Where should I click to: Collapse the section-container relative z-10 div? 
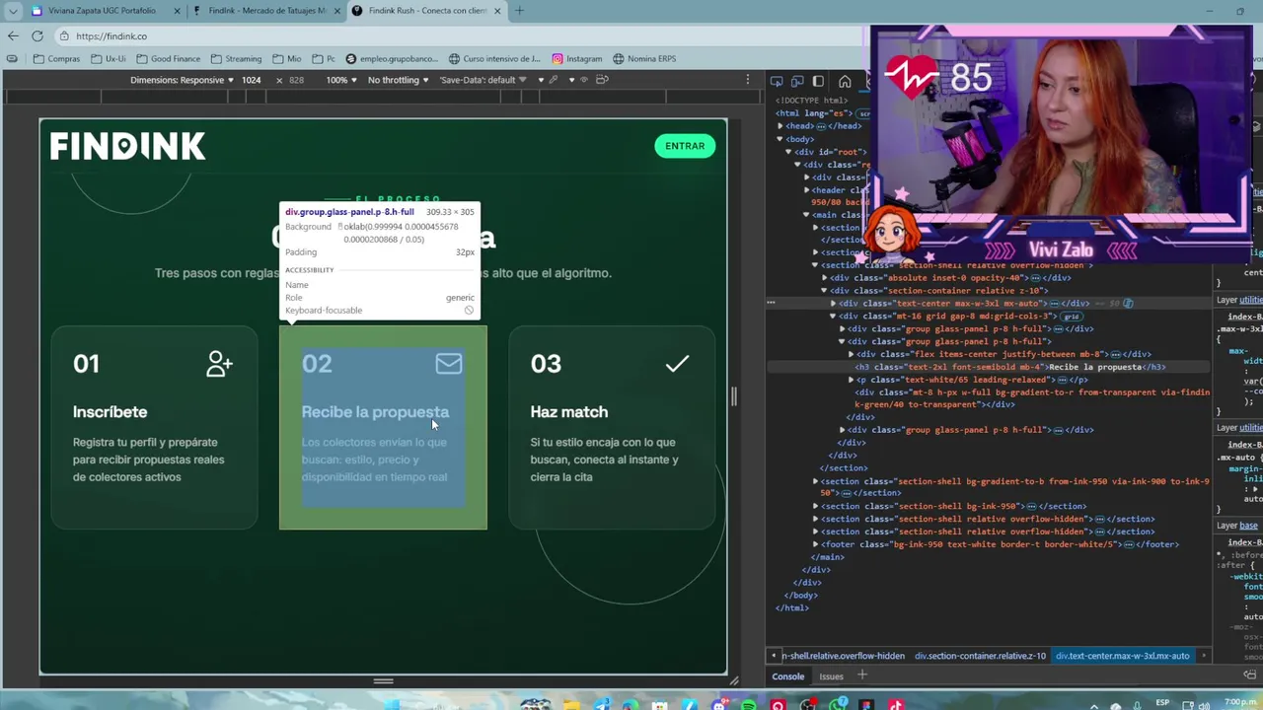[825, 291]
